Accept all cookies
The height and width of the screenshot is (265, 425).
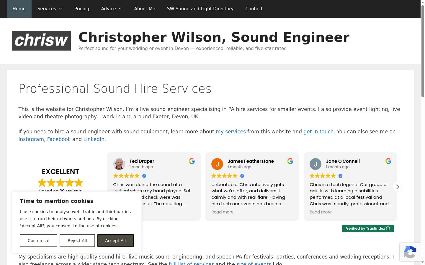pyautogui.click(x=115, y=241)
